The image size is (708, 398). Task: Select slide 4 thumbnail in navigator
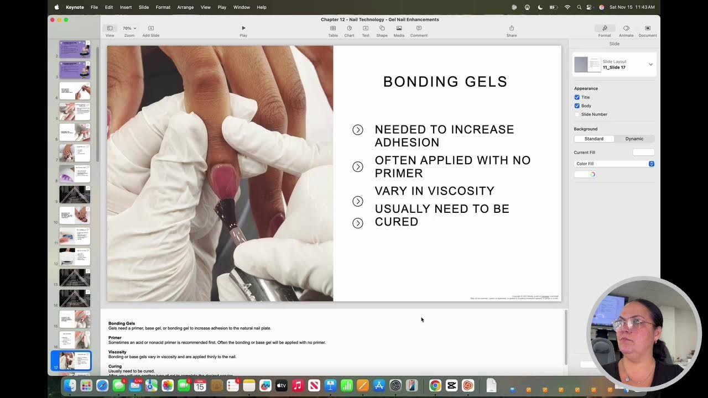(x=75, y=91)
